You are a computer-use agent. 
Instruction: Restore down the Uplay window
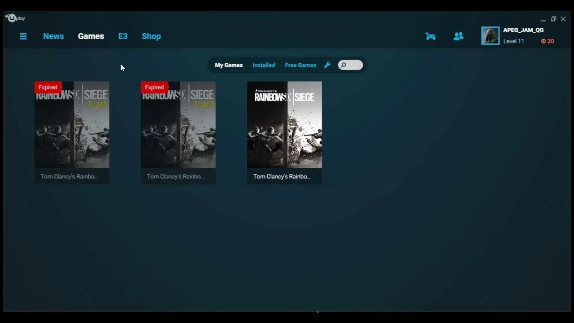(553, 19)
